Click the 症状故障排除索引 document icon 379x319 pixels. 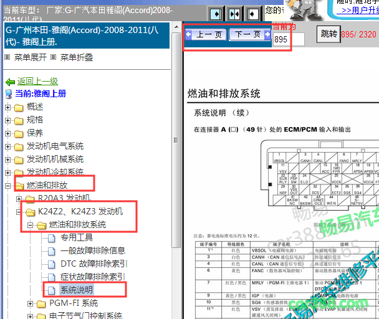pos(51,277)
